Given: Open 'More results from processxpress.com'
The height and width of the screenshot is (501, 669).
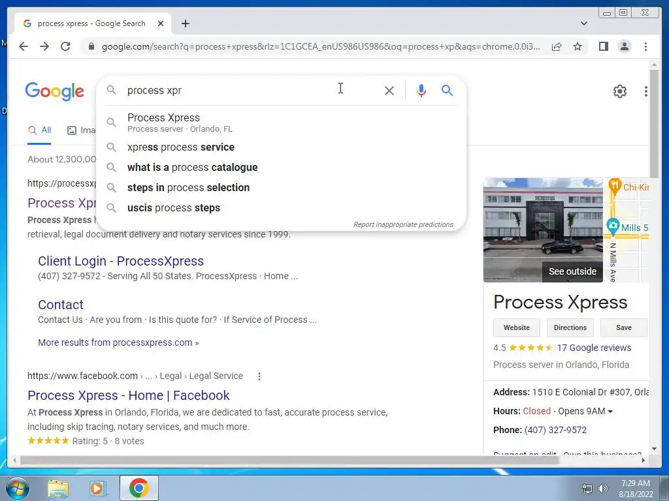Looking at the screenshot, I should [118, 342].
